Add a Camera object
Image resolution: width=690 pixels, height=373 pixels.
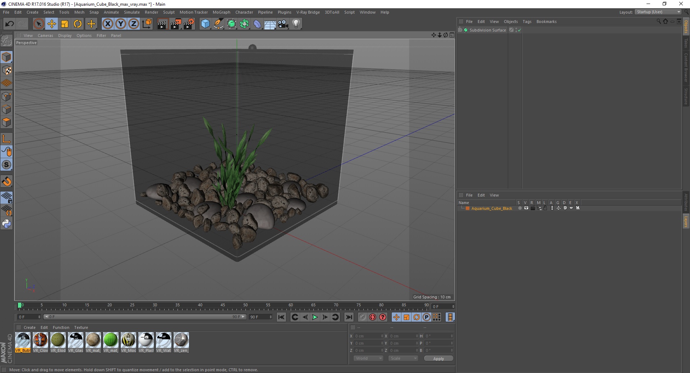click(x=283, y=24)
